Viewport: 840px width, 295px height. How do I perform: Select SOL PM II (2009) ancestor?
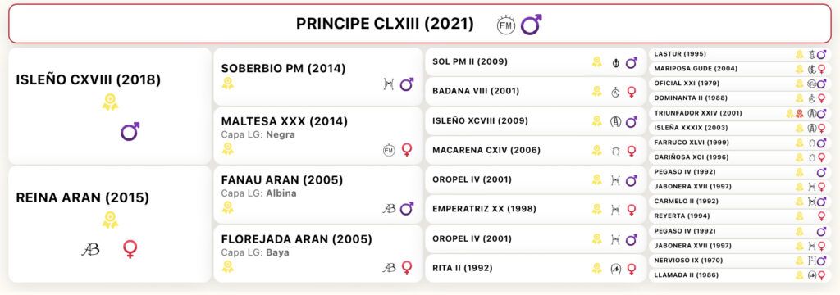[x=536, y=62]
